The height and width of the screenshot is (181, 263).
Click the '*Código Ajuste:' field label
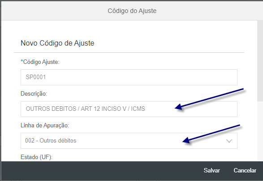[40, 62]
